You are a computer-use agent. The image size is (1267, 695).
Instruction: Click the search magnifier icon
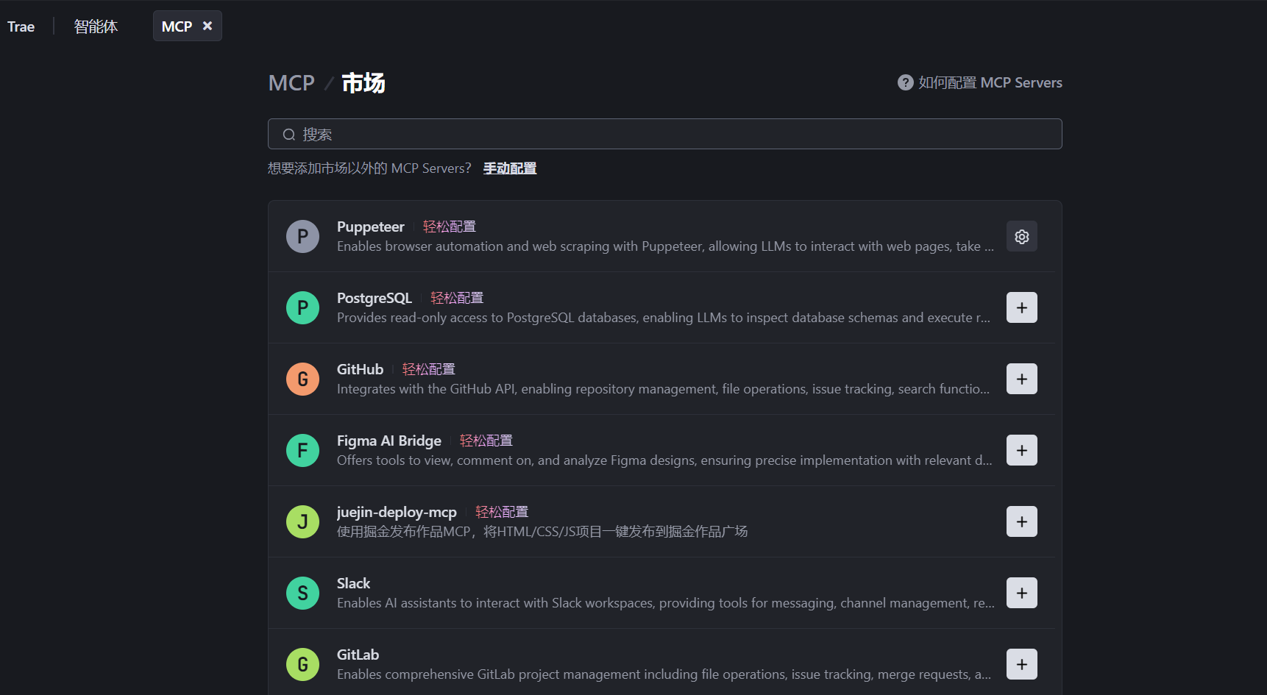(289, 134)
